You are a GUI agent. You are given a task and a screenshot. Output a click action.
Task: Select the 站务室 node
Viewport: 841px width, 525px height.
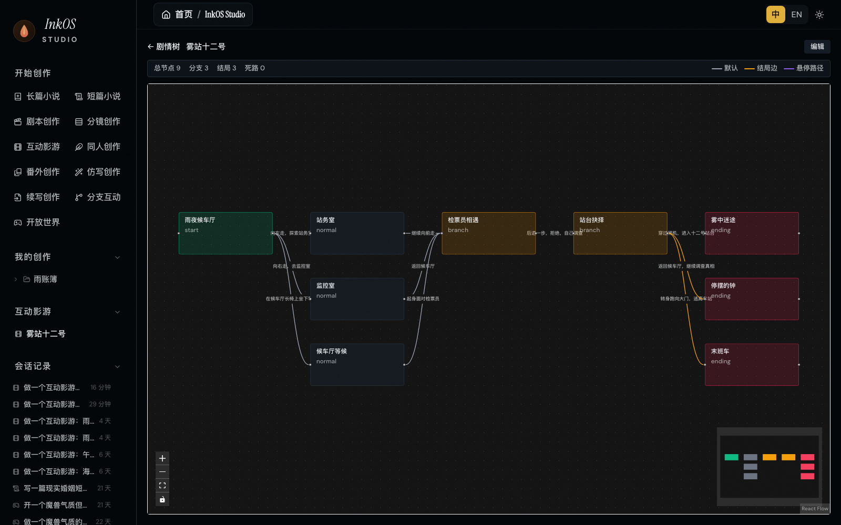click(357, 233)
